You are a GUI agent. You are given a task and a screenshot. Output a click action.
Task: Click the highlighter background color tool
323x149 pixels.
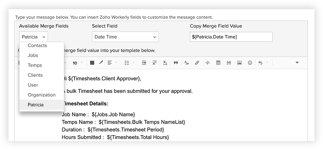(101, 62)
